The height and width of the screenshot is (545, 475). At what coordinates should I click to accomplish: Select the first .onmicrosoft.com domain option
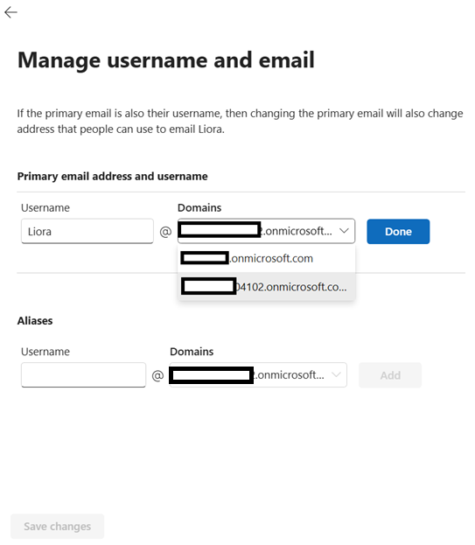coord(266,258)
